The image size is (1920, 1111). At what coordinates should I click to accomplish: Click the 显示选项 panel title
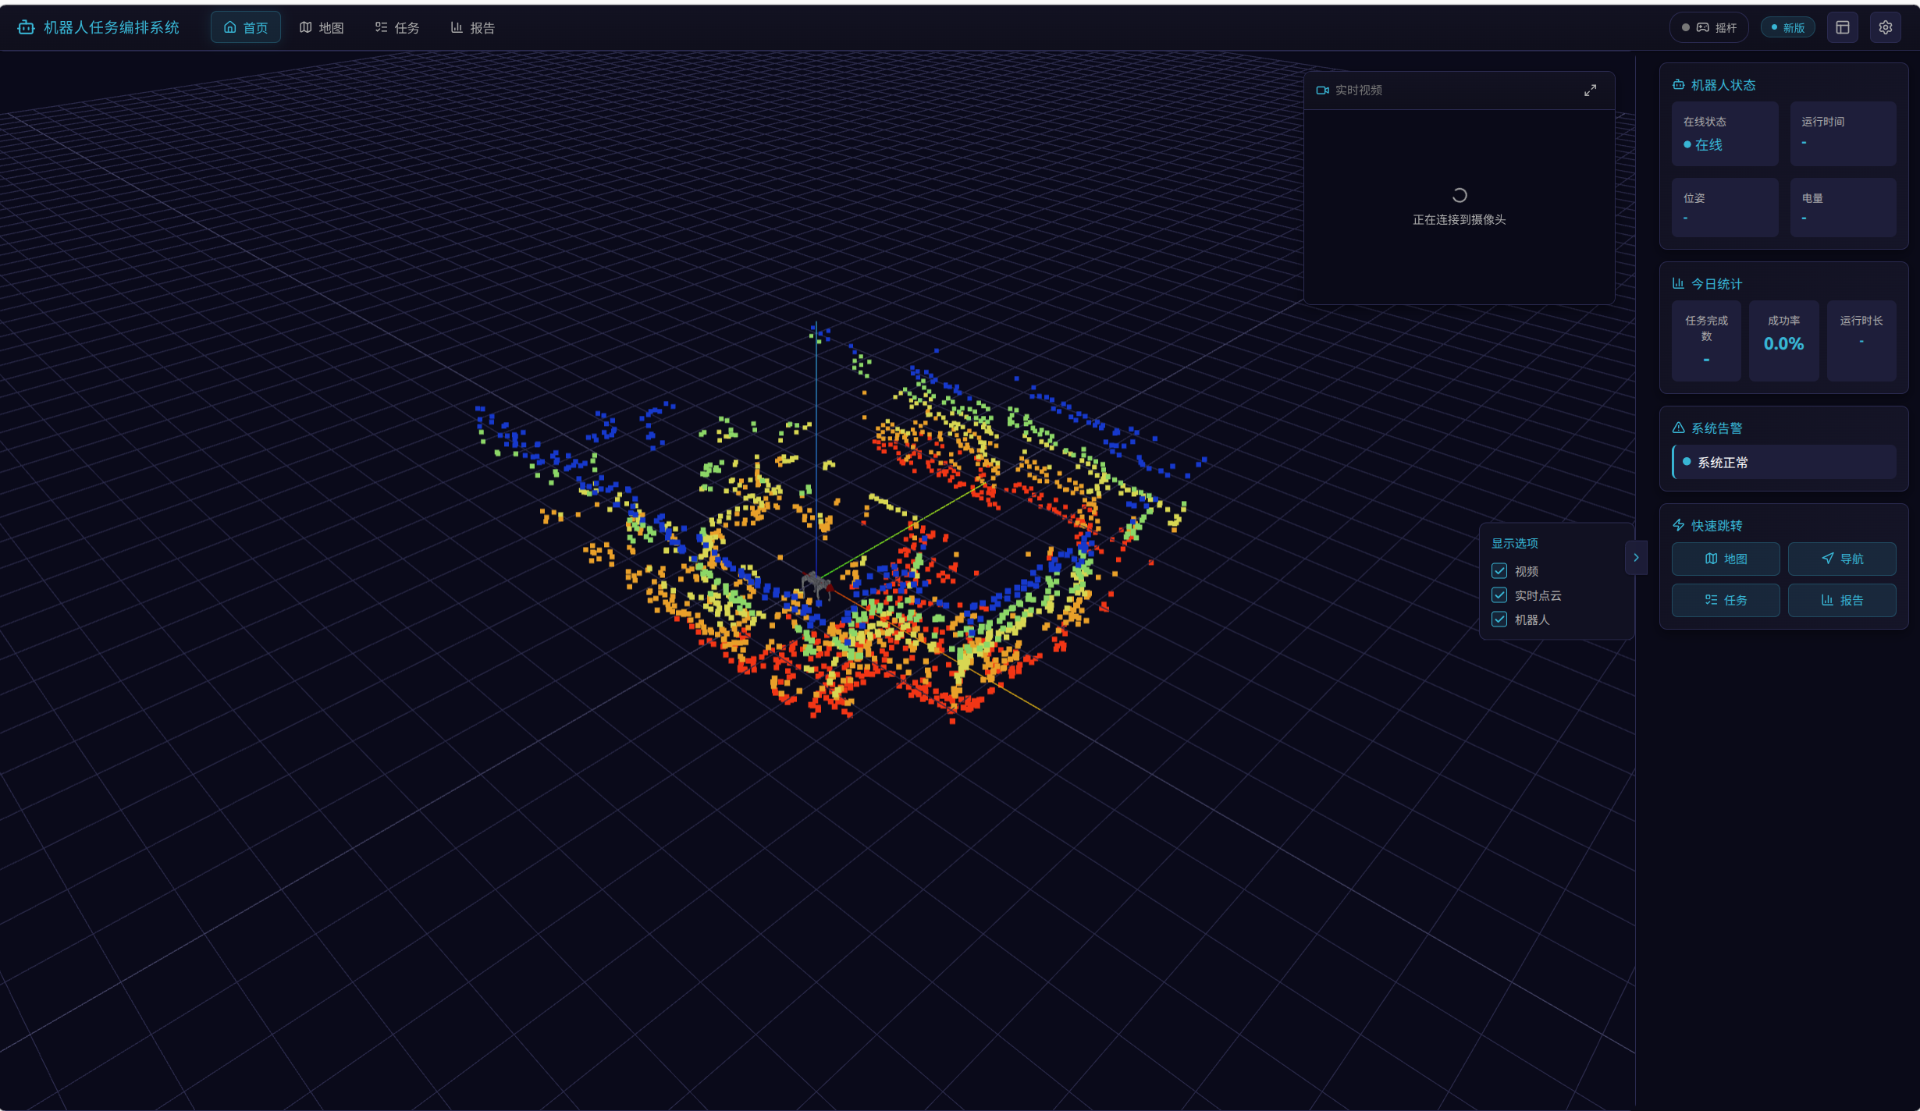click(1515, 544)
